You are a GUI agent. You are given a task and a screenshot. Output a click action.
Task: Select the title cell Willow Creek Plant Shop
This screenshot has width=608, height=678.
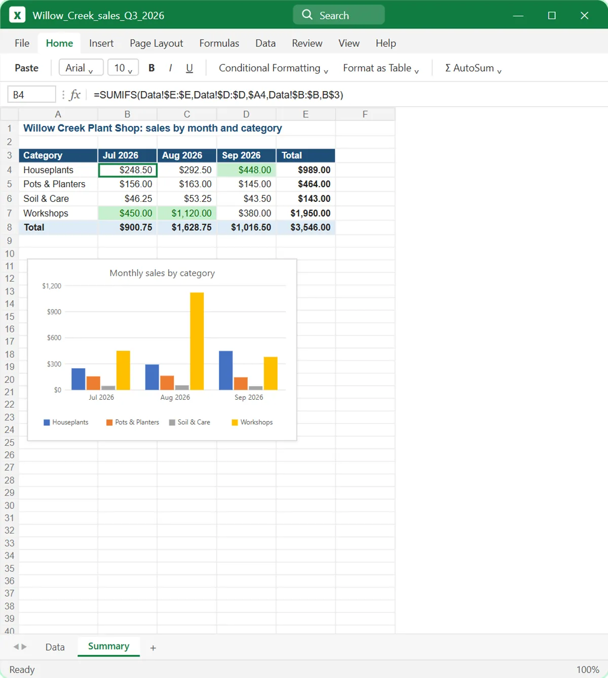pyautogui.click(x=153, y=128)
